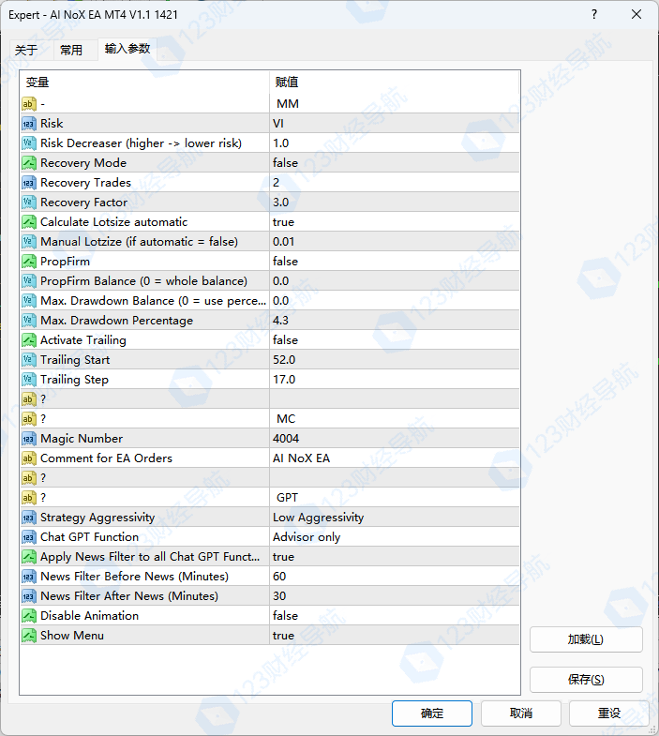Screen dimensions: 659x736
Task: Click the 保存(S) button
Action: point(586,680)
